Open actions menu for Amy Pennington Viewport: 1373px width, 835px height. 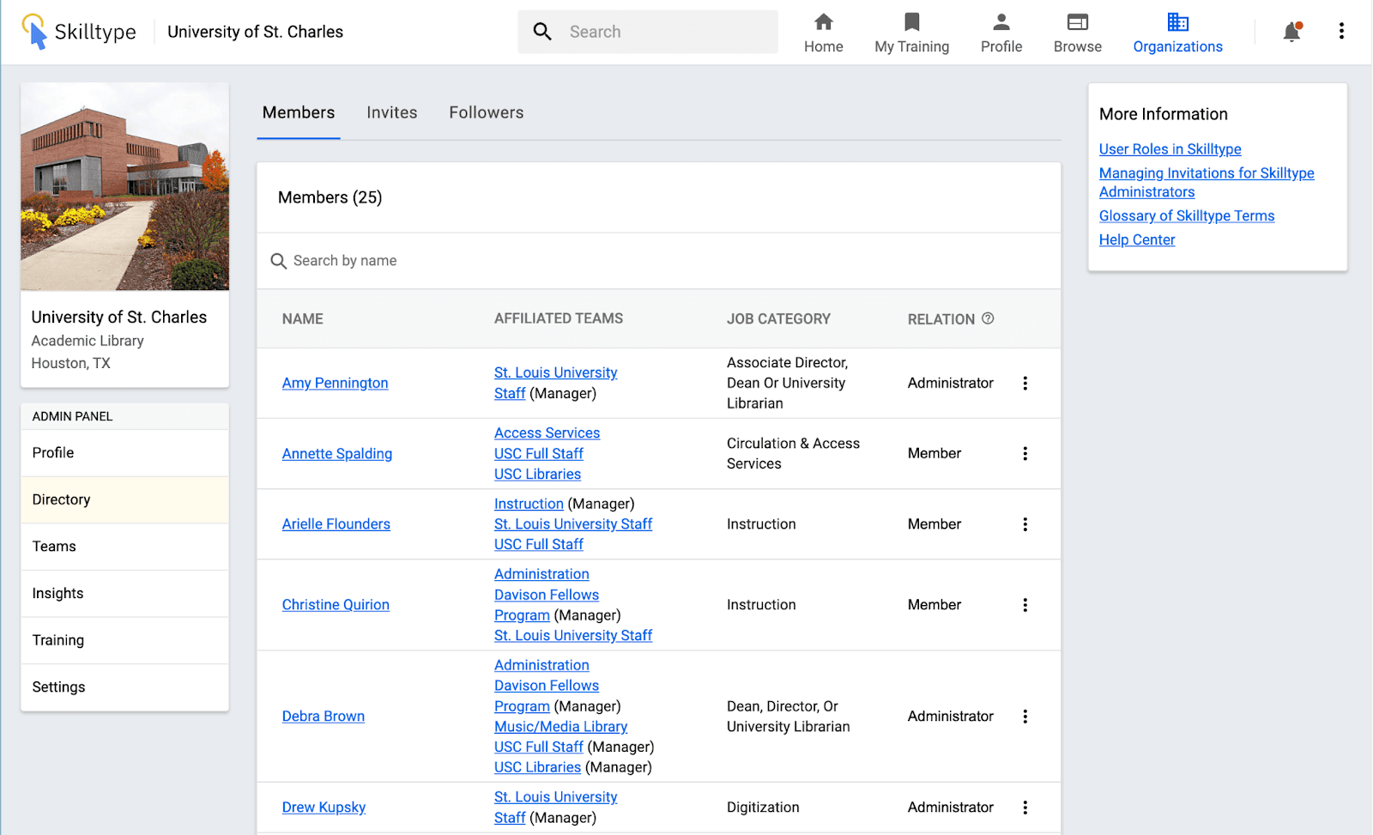pos(1025,383)
